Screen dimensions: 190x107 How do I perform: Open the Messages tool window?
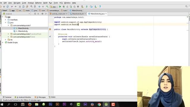[40, 97]
